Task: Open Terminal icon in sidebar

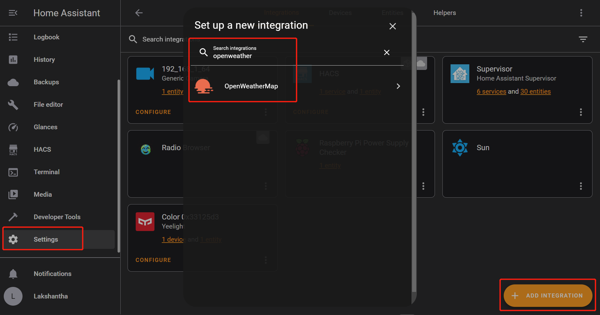Action: click(x=13, y=172)
